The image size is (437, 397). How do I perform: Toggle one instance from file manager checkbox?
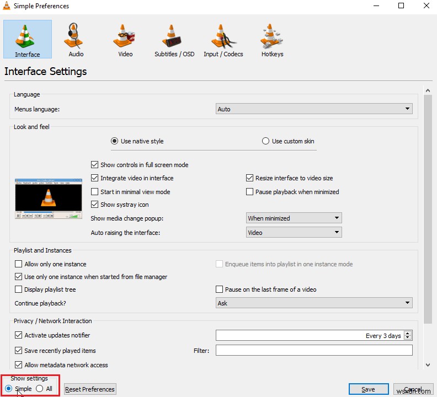click(91, 277)
